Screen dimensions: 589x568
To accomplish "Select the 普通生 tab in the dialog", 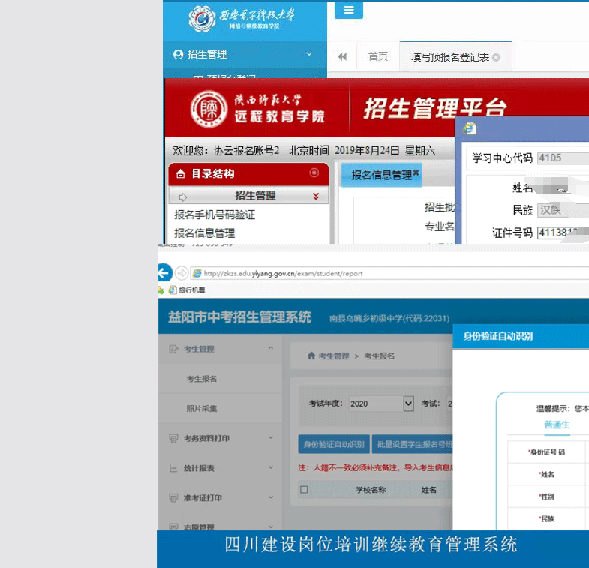I will (557, 425).
